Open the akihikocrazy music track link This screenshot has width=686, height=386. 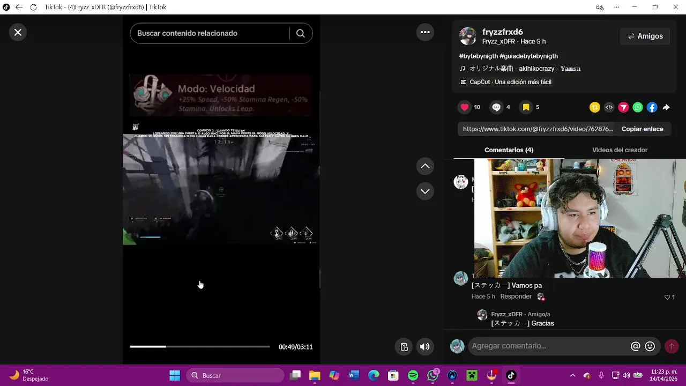click(x=525, y=69)
